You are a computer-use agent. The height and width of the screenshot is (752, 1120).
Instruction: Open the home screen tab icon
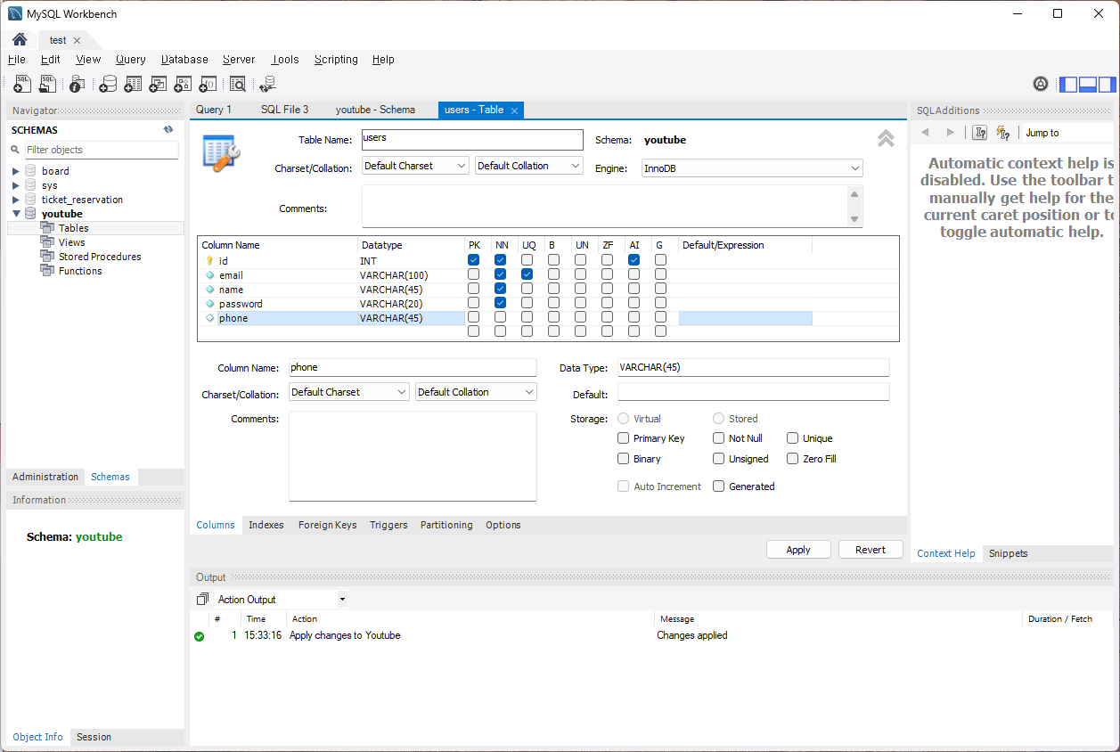[x=20, y=40]
